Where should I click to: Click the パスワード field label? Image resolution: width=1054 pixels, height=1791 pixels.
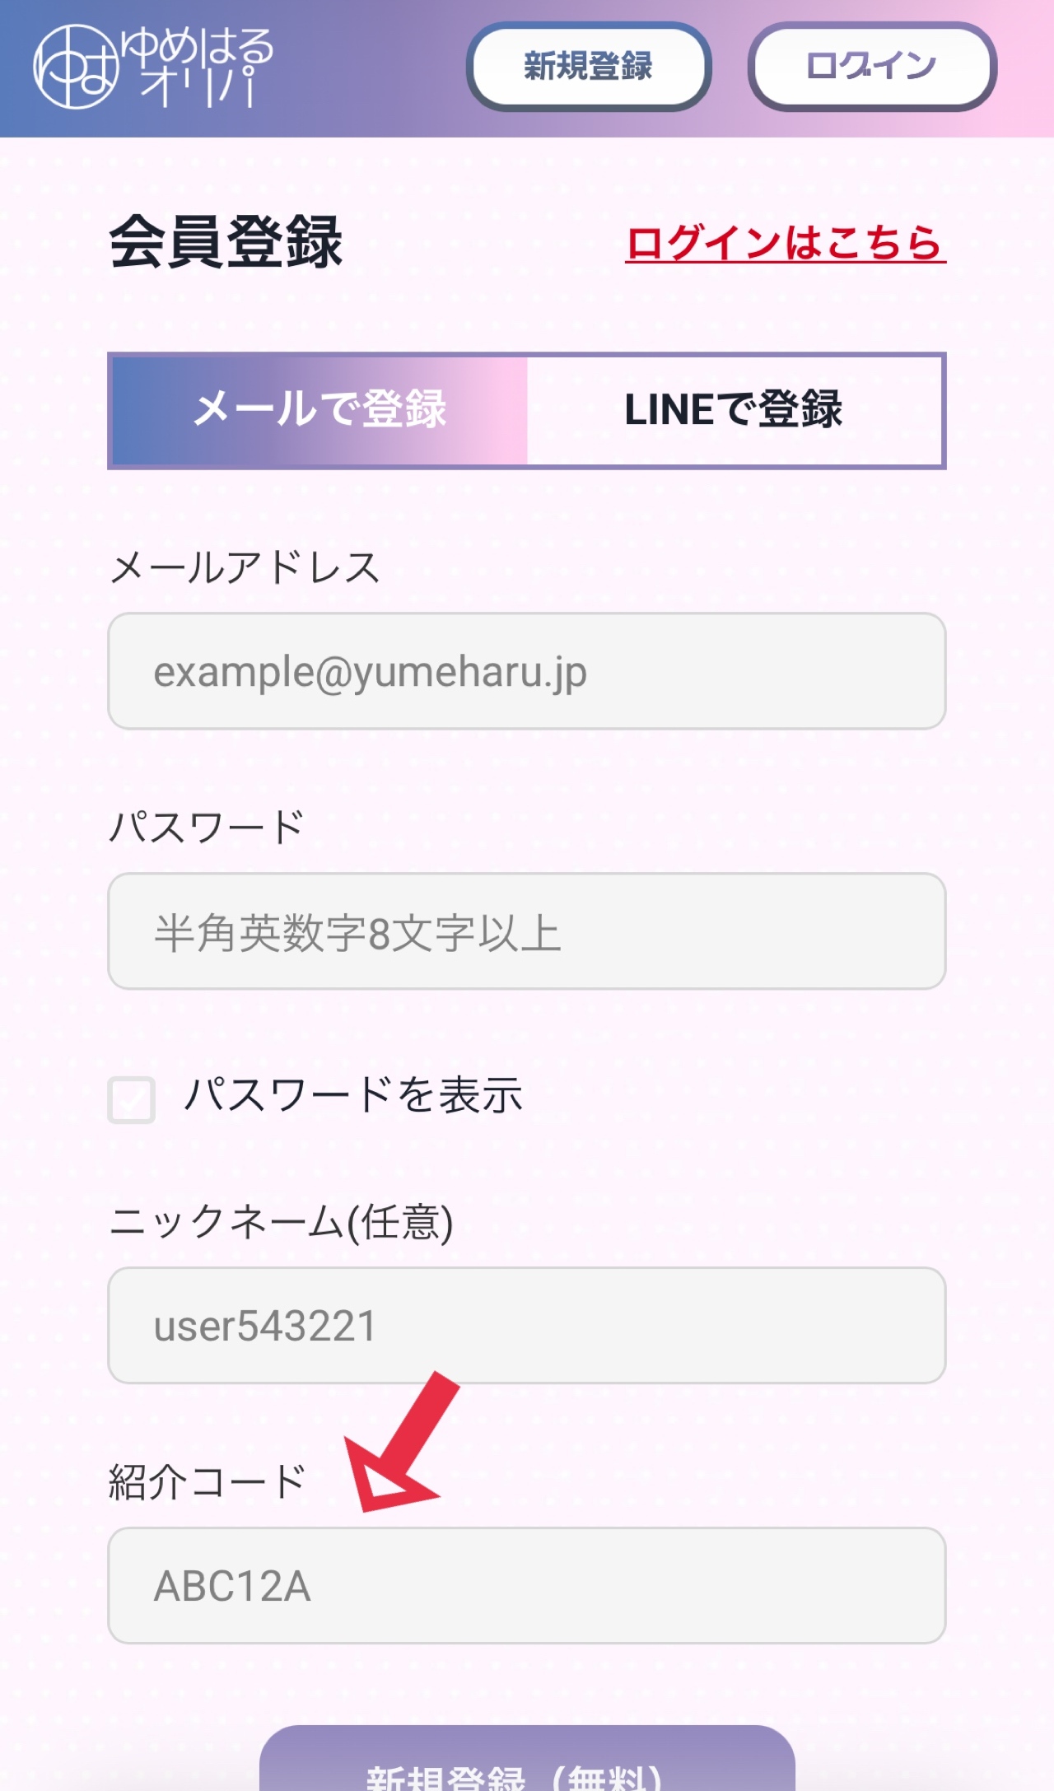tap(207, 828)
